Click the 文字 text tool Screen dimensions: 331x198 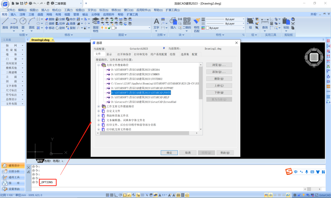(x=156, y=24)
